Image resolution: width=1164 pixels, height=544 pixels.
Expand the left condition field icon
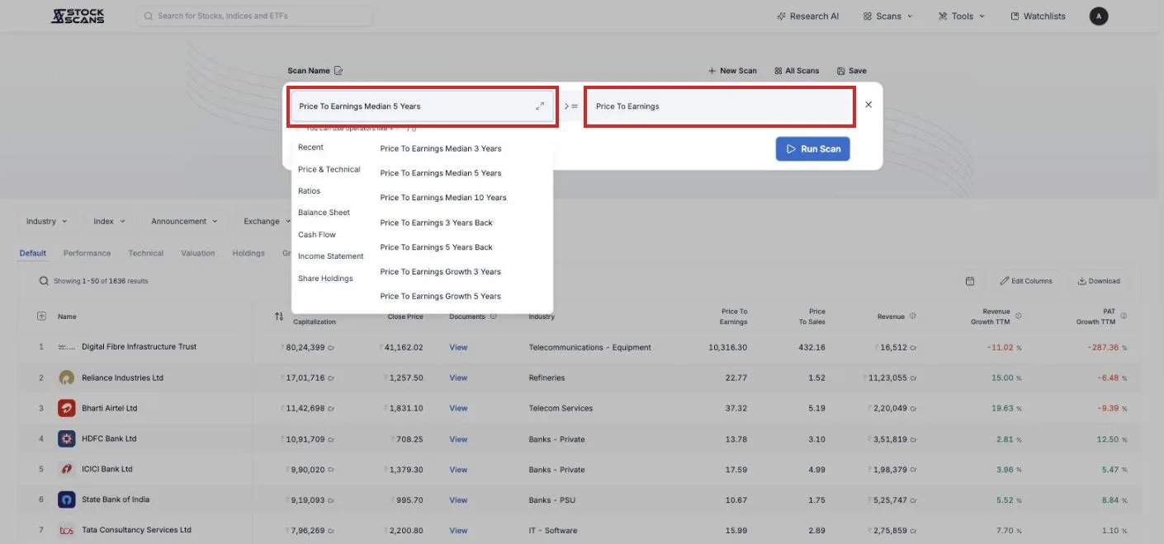(x=540, y=106)
